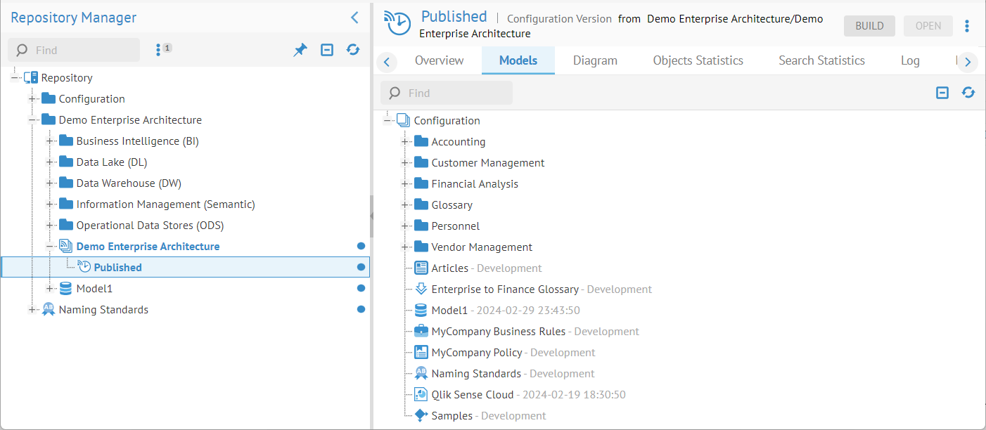Switch to the Diagram tab
Screen dimensions: 986x430
595,60
